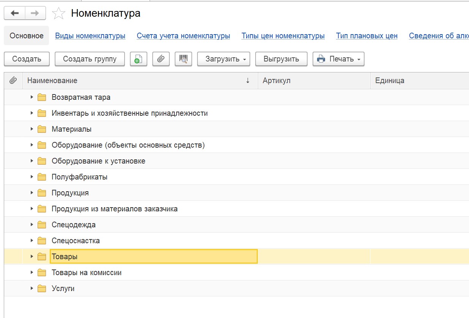Click the Создать button
The image size is (469, 318).
[27, 59]
